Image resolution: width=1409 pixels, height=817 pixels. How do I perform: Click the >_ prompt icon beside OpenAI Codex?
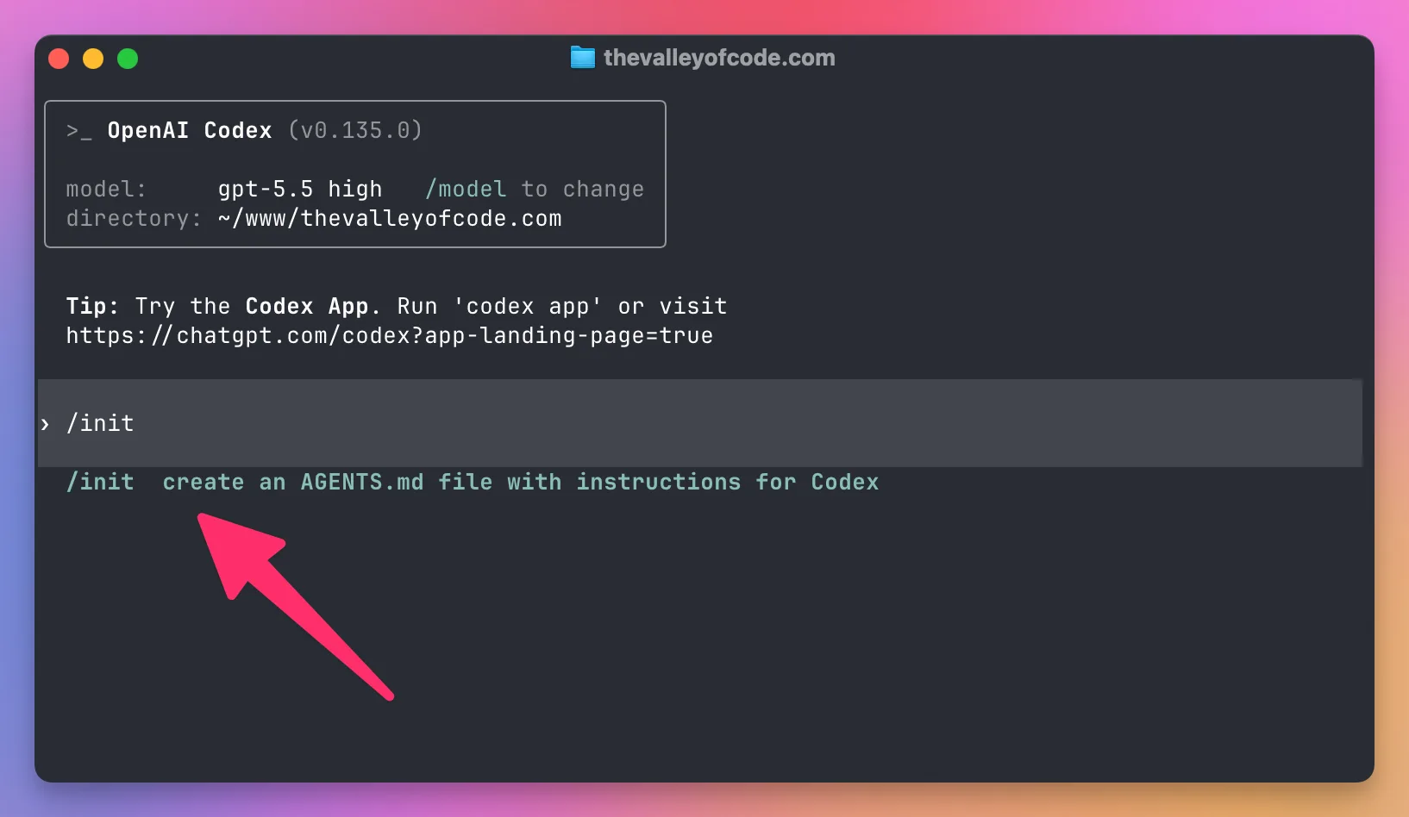click(78, 131)
